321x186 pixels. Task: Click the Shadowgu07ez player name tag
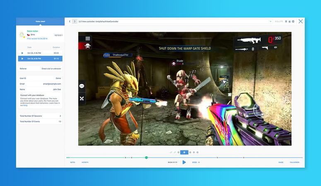point(118,55)
